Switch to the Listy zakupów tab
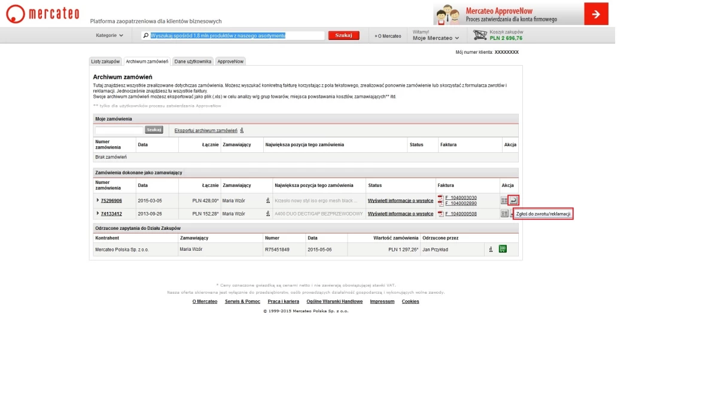The image size is (718, 403). click(x=105, y=61)
